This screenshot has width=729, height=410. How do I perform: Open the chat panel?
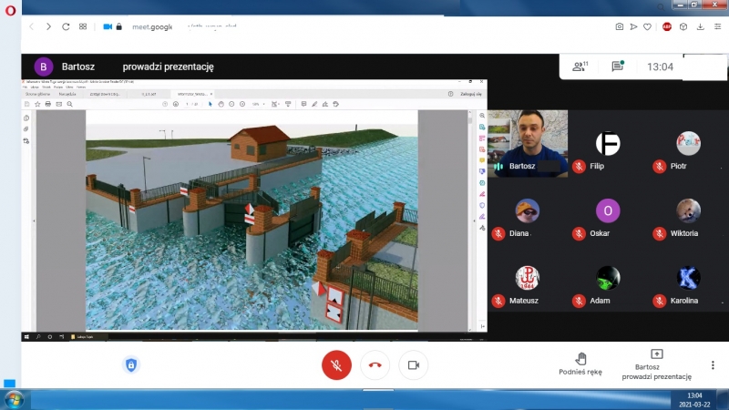point(617,67)
